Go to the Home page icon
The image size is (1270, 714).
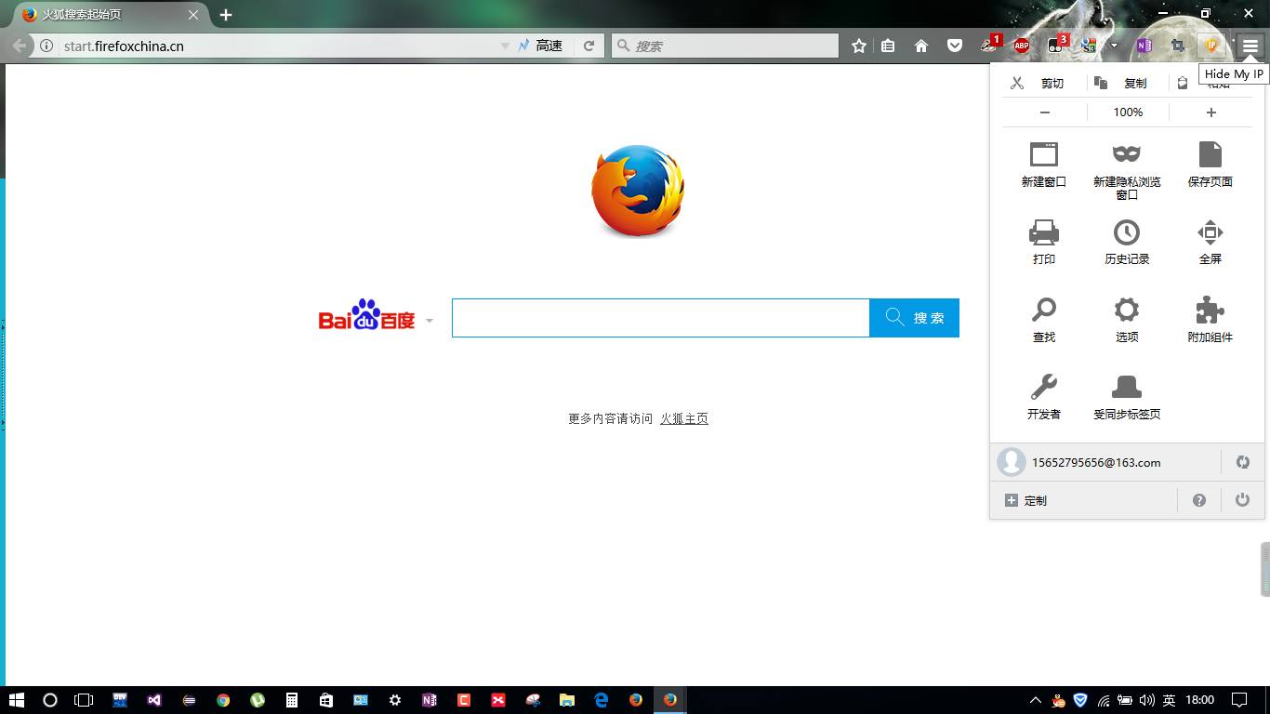point(921,46)
